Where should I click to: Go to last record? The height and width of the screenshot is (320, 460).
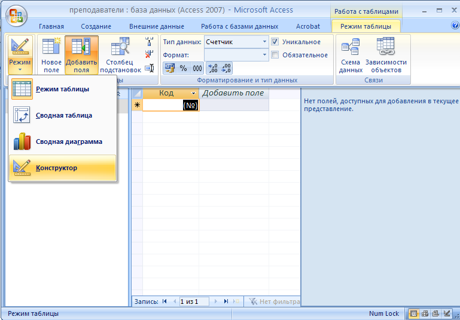pyautogui.click(x=226, y=301)
